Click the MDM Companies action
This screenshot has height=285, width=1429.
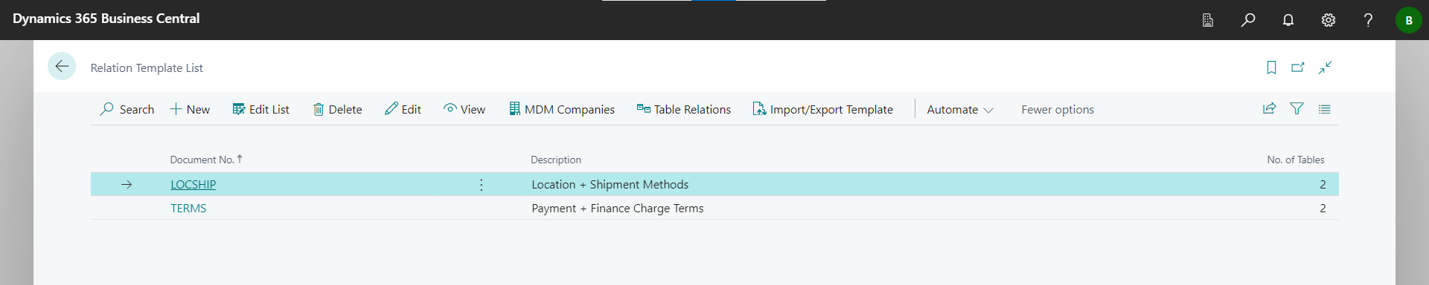click(x=562, y=109)
